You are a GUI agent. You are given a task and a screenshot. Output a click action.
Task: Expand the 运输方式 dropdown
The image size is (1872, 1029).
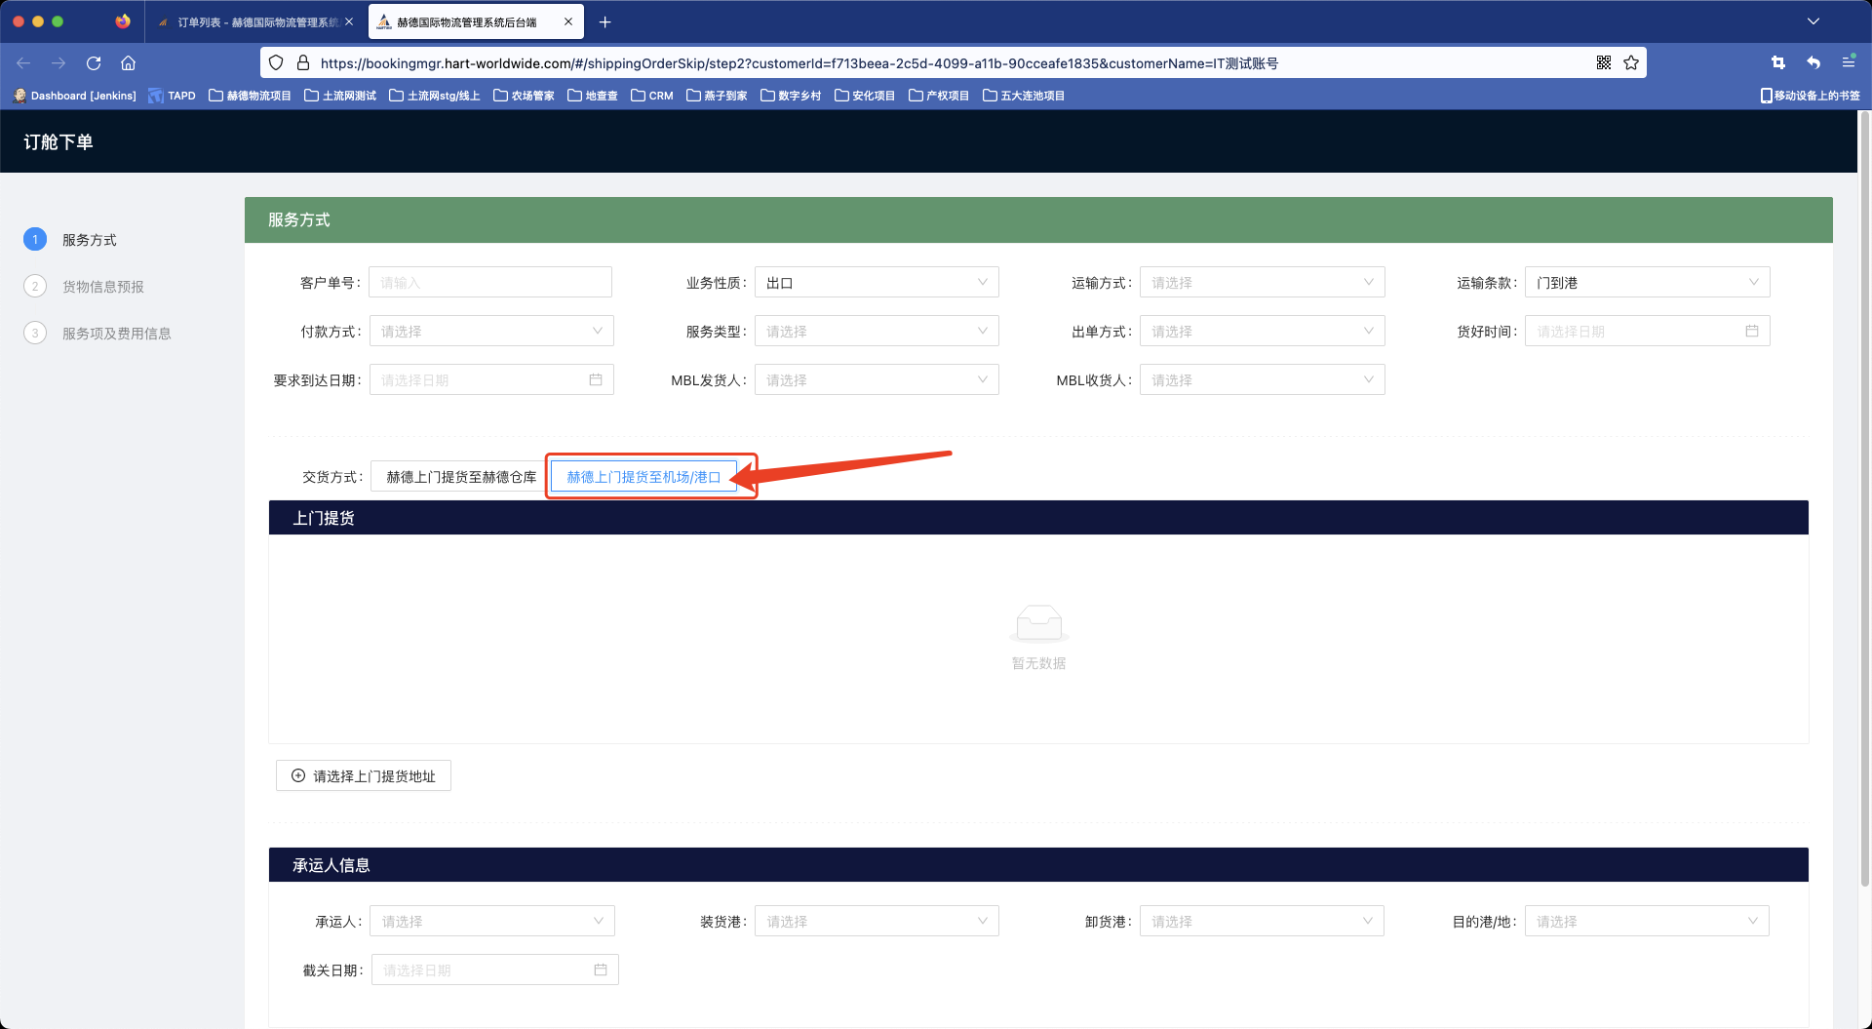click(1262, 283)
